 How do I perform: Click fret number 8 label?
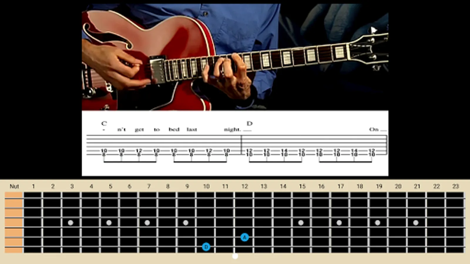click(x=168, y=186)
